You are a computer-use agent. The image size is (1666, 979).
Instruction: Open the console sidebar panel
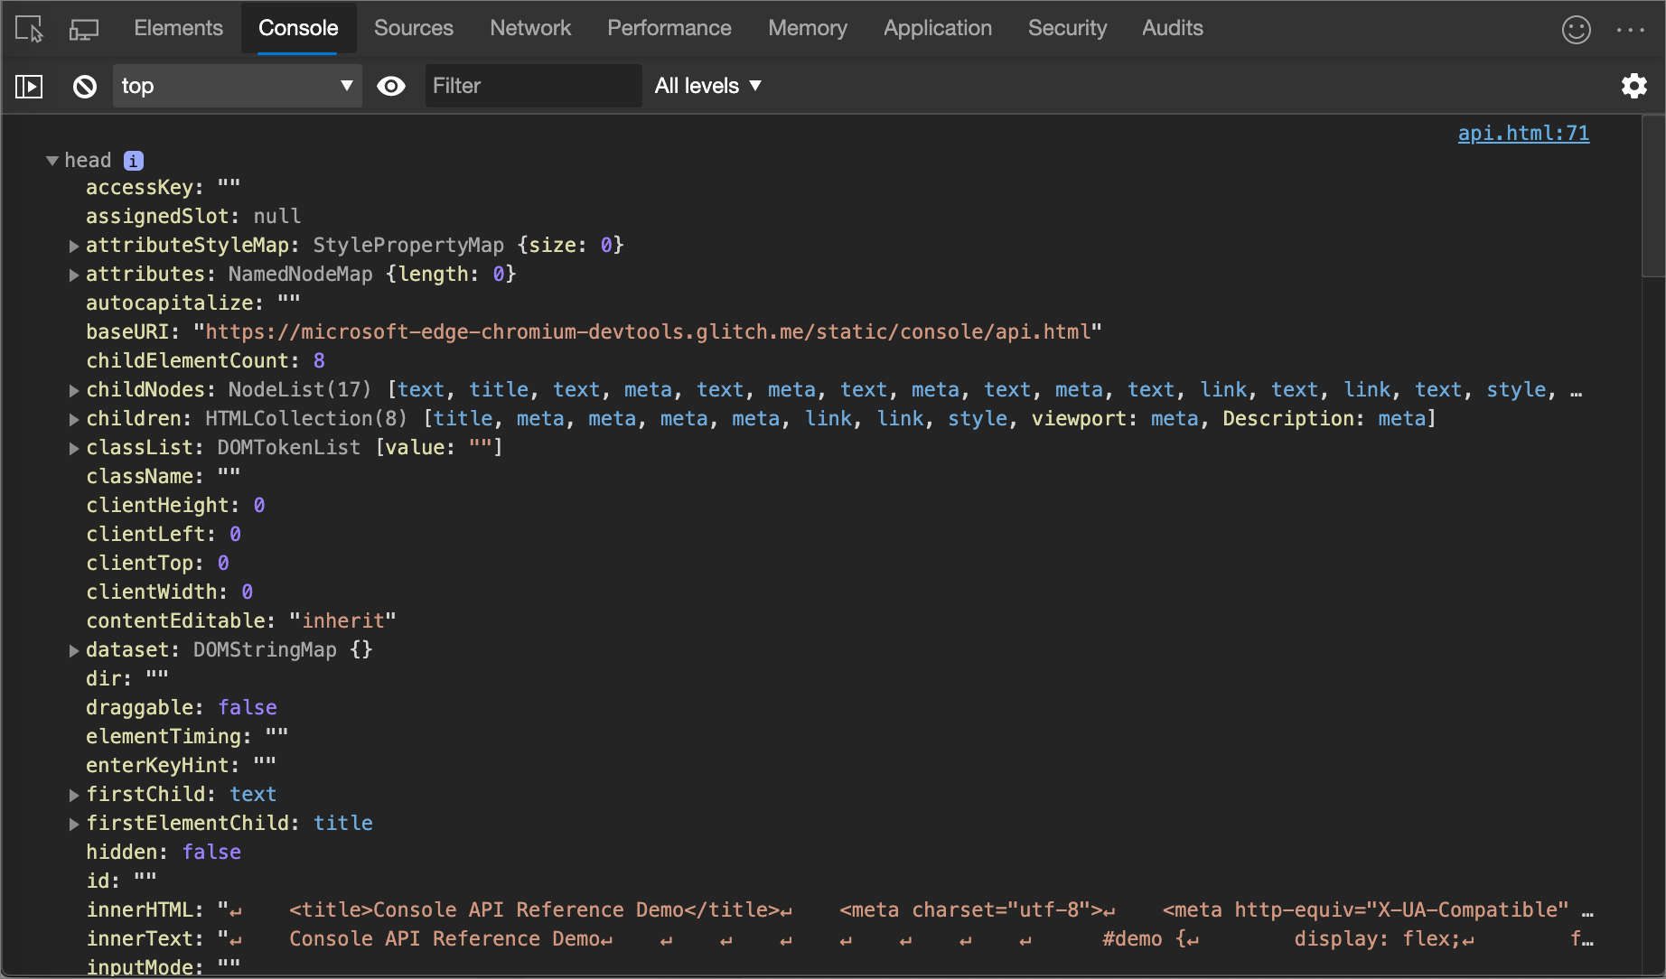coord(28,86)
